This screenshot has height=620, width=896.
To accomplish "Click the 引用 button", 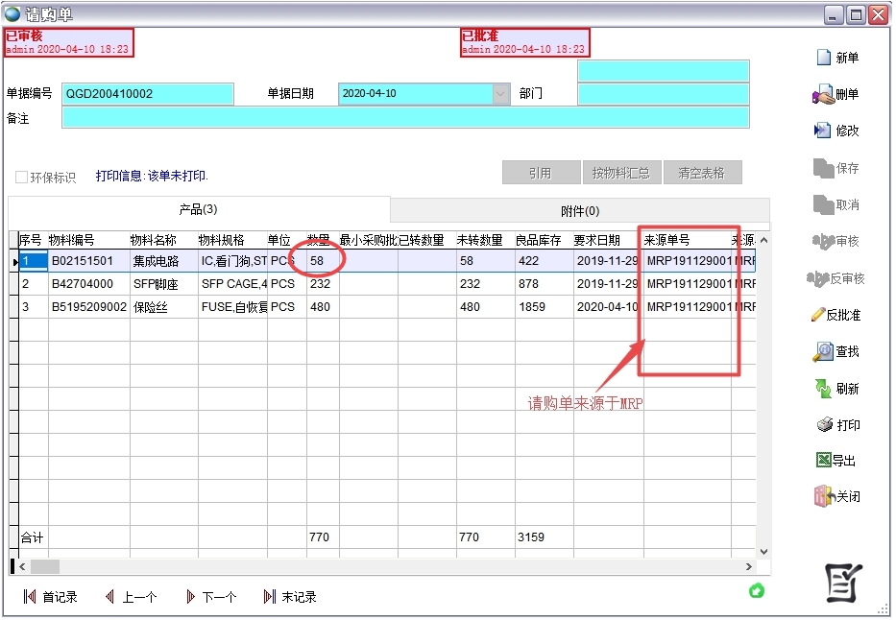I will [x=541, y=172].
